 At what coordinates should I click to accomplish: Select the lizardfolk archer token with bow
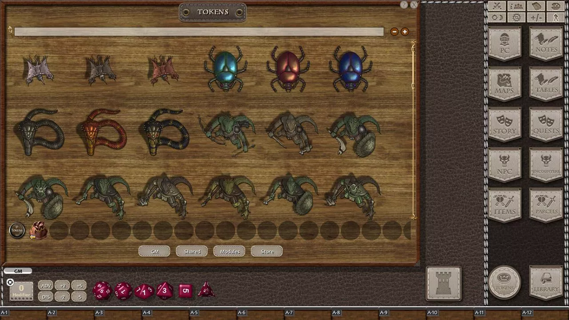pyautogui.click(x=227, y=133)
